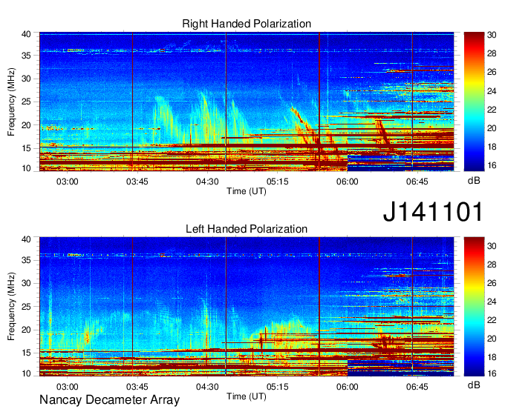Click the 'Nancay Decameter Array' caption

click(109, 399)
